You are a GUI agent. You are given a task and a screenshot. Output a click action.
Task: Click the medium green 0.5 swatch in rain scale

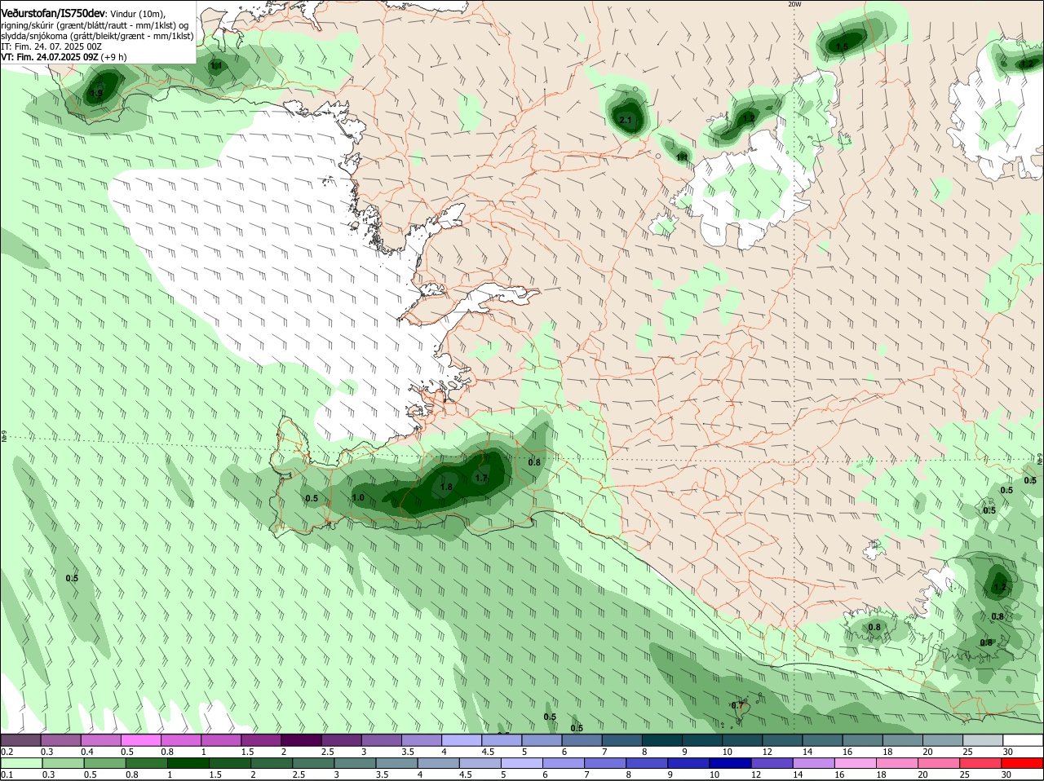[104, 763]
